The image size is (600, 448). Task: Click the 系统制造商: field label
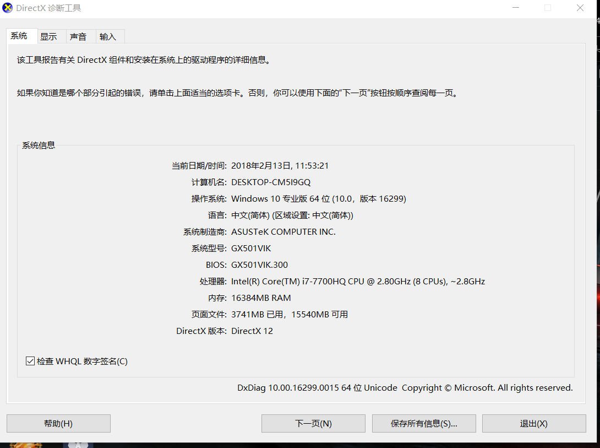205,231
